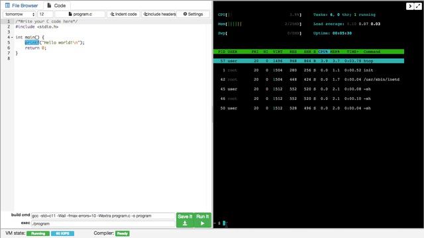The width and height of the screenshot is (424, 238).
Task: Click the terminal fullscreen expand icon
Action: pos(418,6)
